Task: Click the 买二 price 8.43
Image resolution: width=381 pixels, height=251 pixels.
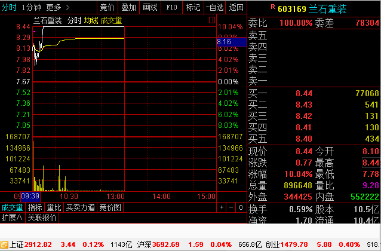Action: pyautogui.click(x=304, y=105)
